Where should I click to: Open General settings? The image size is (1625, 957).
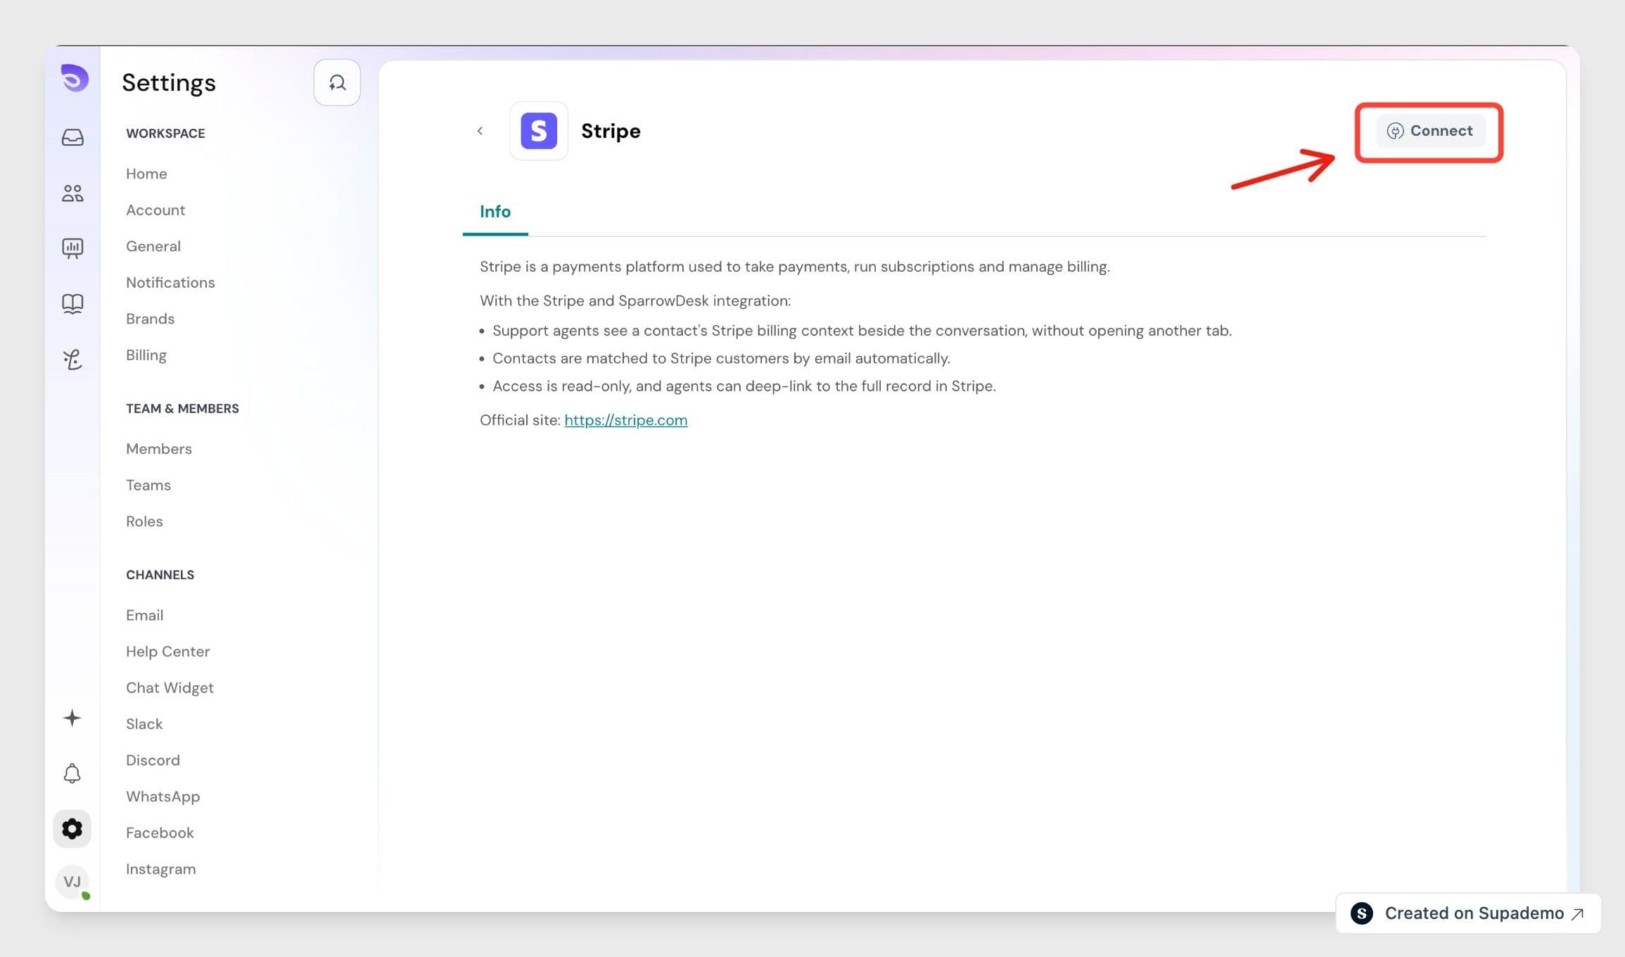[153, 246]
